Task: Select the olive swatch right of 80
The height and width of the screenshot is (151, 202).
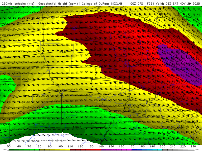Action: 42,150
